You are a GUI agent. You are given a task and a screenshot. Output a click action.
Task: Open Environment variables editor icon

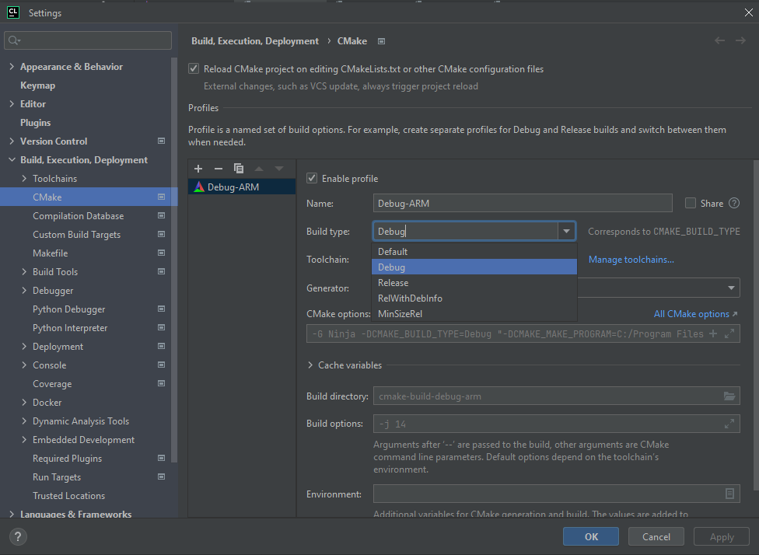[729, 494]
